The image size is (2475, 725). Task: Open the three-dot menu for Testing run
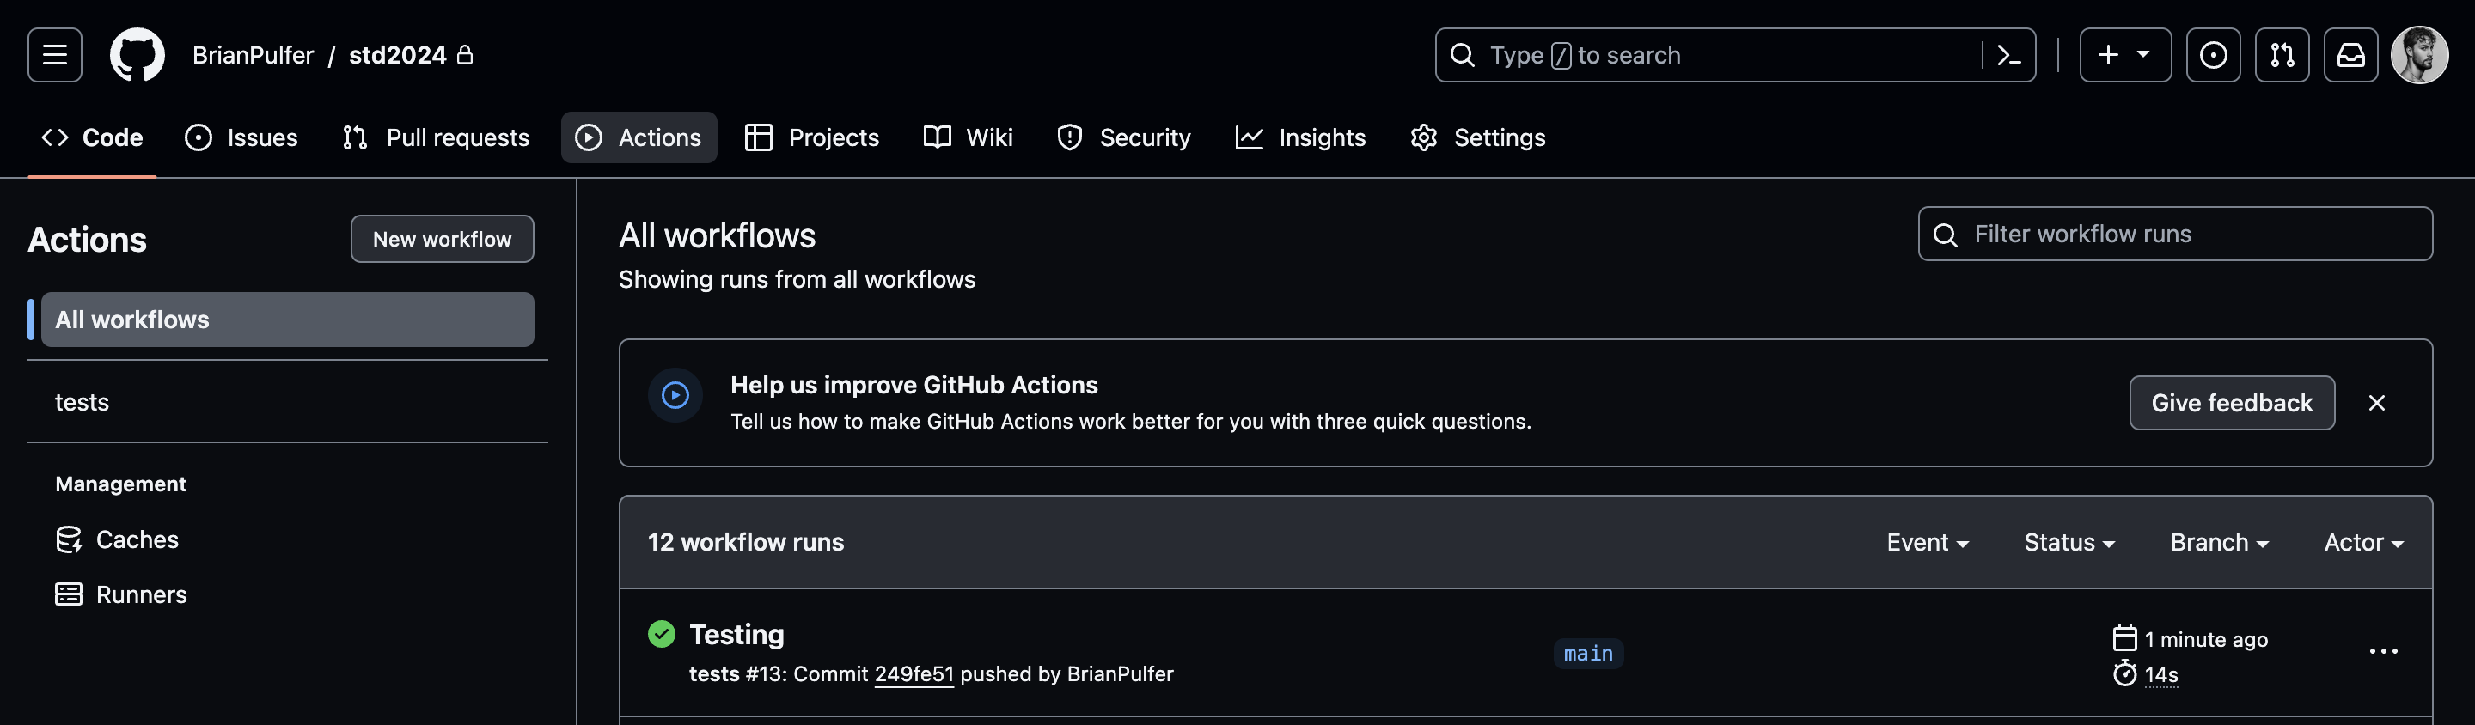[2384, 651]
